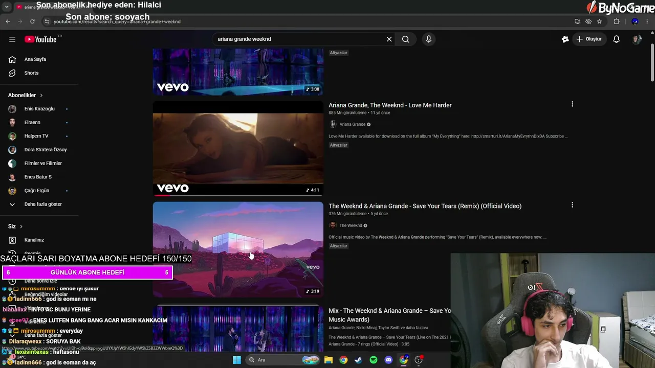Open Enes Batur S channel

coord(39,177)
